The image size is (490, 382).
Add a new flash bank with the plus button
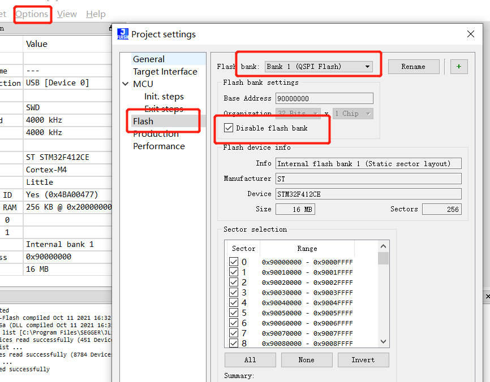coord(459,66)
